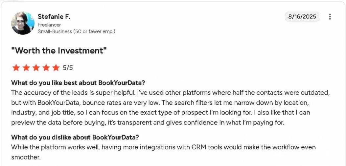Click the line starting "The accuracy of the leads"
346x166 pixels.
(x=170, y=92)
